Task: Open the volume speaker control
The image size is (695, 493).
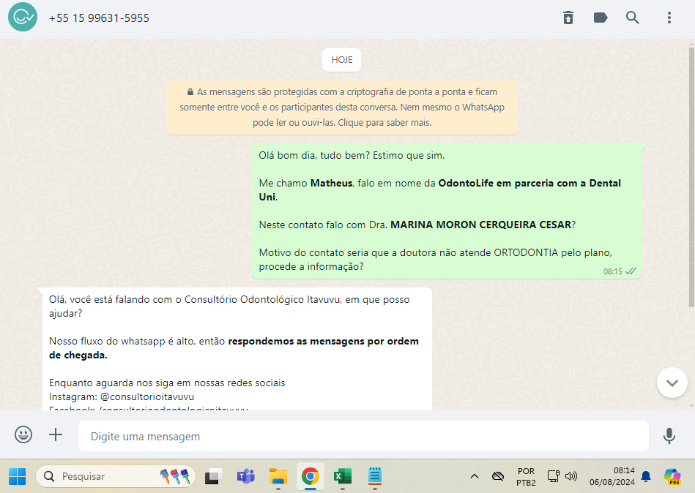Action: click(x=571, y=476)
